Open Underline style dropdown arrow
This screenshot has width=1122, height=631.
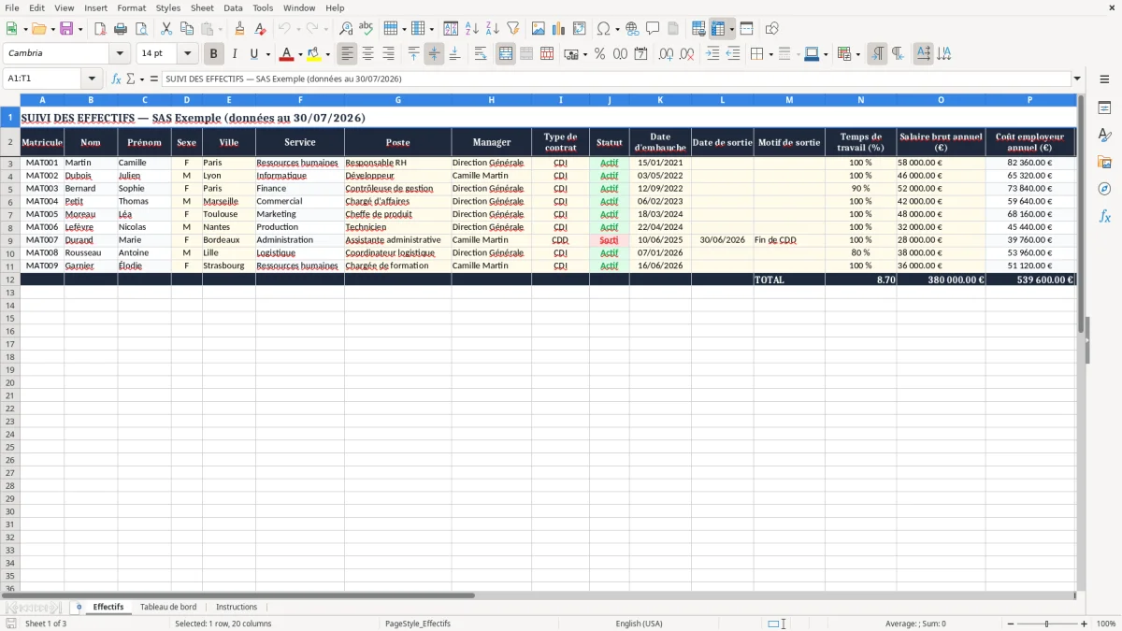click(x=267, y=54)
